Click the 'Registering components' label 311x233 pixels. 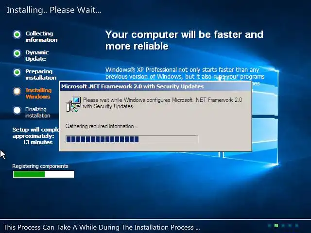[x=40, y=166]
